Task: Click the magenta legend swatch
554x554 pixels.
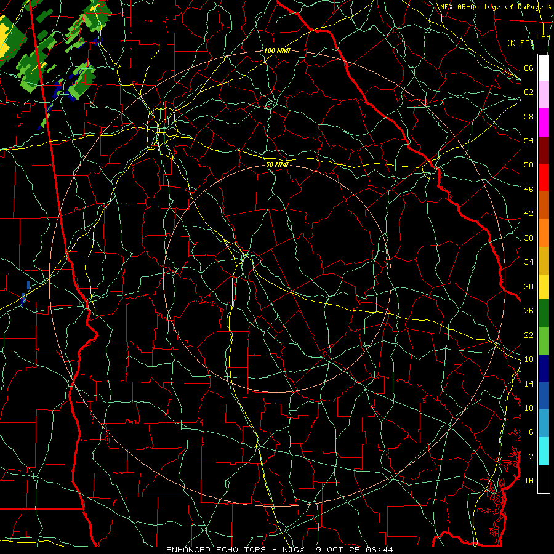Action: (544, 122)
